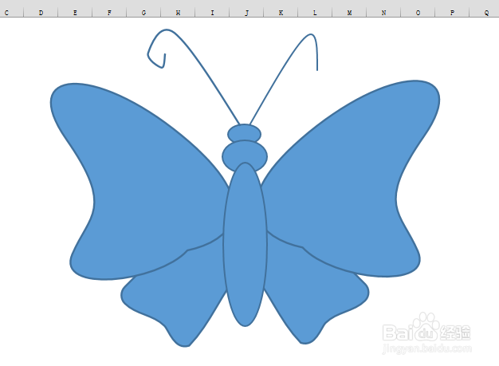Select the butterfly's small head oval
The width and height of the screenshot is (499, 366).
[245, 134]
